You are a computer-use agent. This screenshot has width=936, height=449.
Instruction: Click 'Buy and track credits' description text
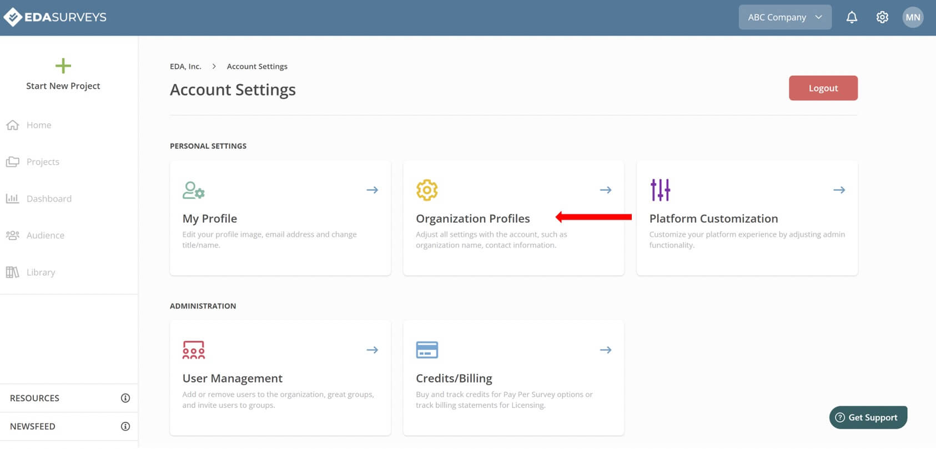(505, 400)
